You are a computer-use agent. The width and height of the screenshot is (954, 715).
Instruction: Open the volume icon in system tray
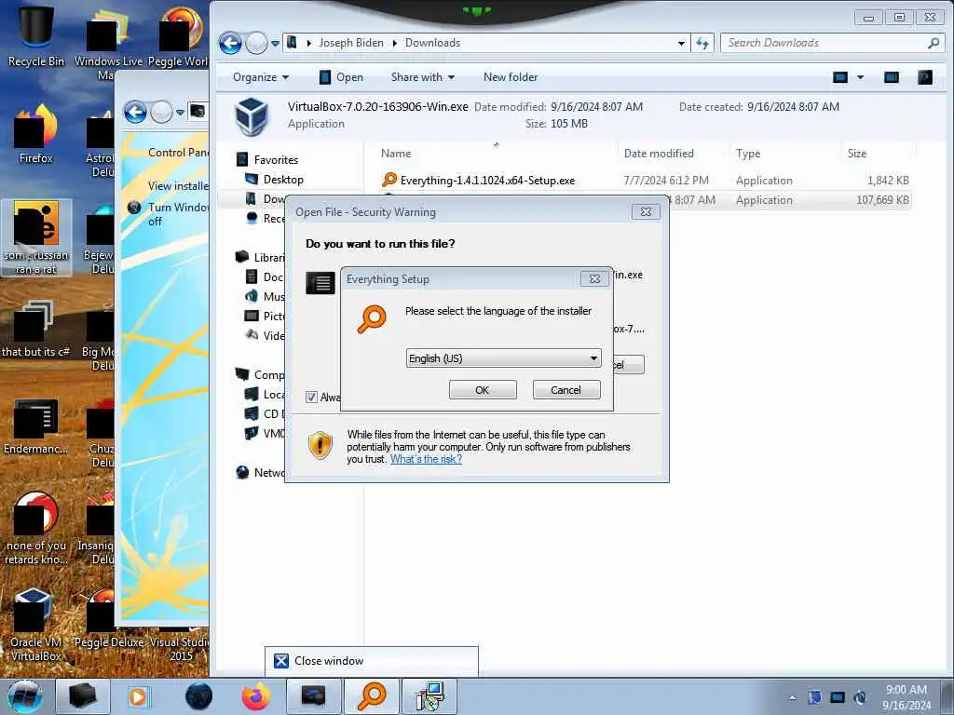pos(860,697)
